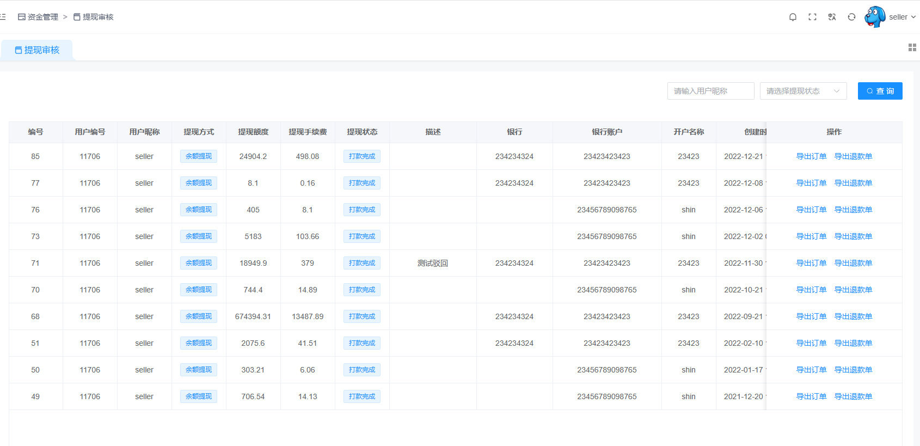Click 导出订单 for record 85
920x446 pixels.
pos(811,156)
